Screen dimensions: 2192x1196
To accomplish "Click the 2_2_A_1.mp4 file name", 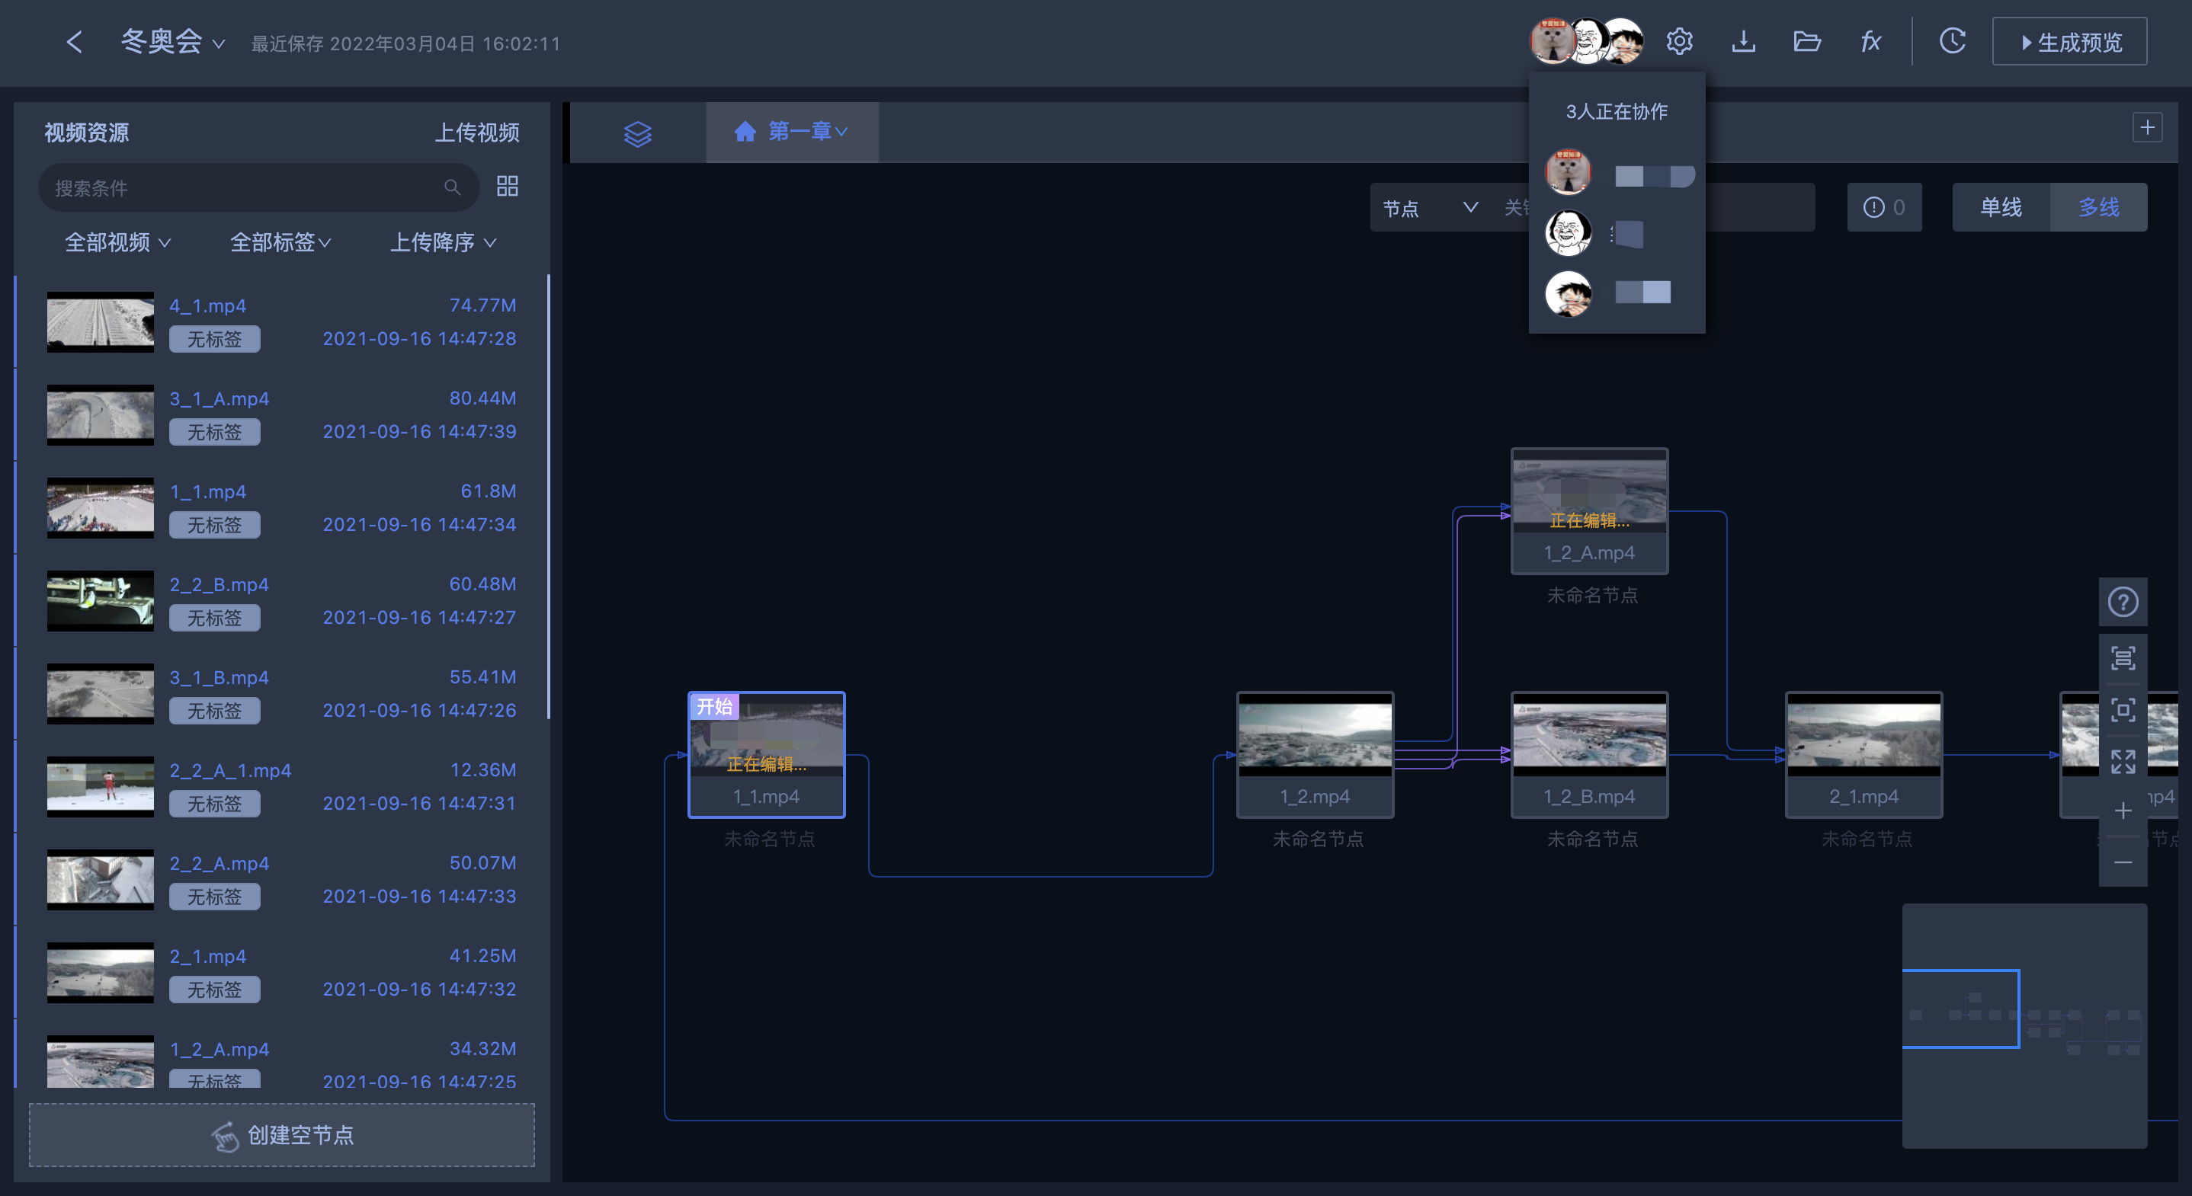I will click(x=231, y=771).
